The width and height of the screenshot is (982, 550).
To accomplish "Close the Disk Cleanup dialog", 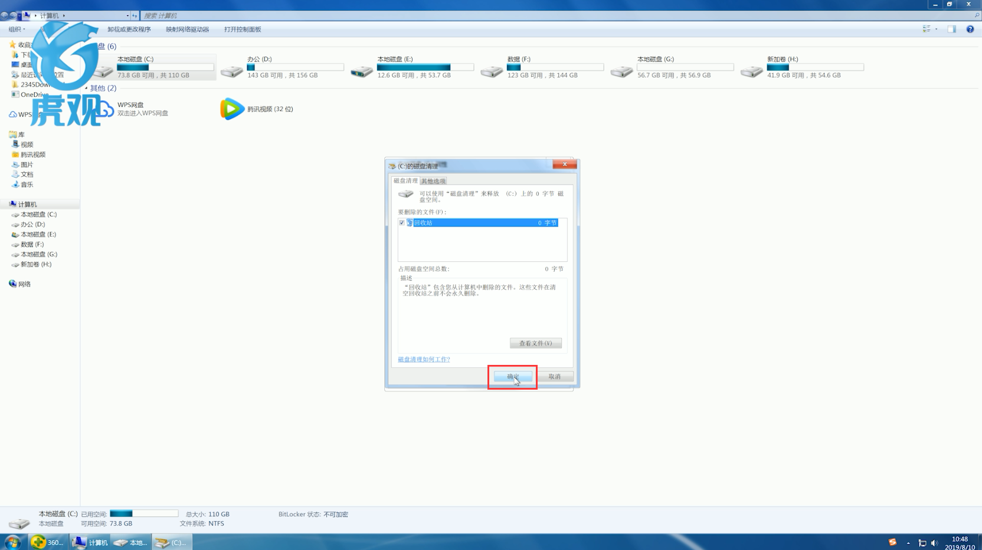I will click(565, 164).
